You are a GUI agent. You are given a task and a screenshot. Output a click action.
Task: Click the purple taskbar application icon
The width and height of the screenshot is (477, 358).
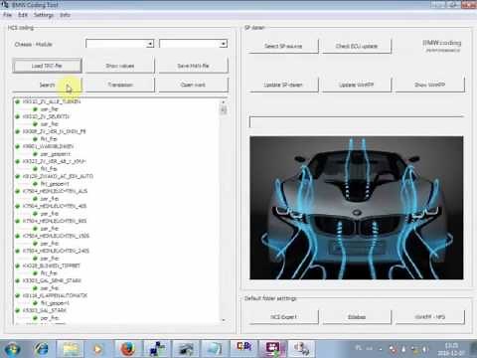273,349
